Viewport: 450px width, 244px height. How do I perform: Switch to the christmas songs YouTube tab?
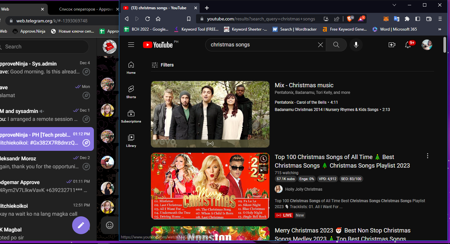point(160,8)
